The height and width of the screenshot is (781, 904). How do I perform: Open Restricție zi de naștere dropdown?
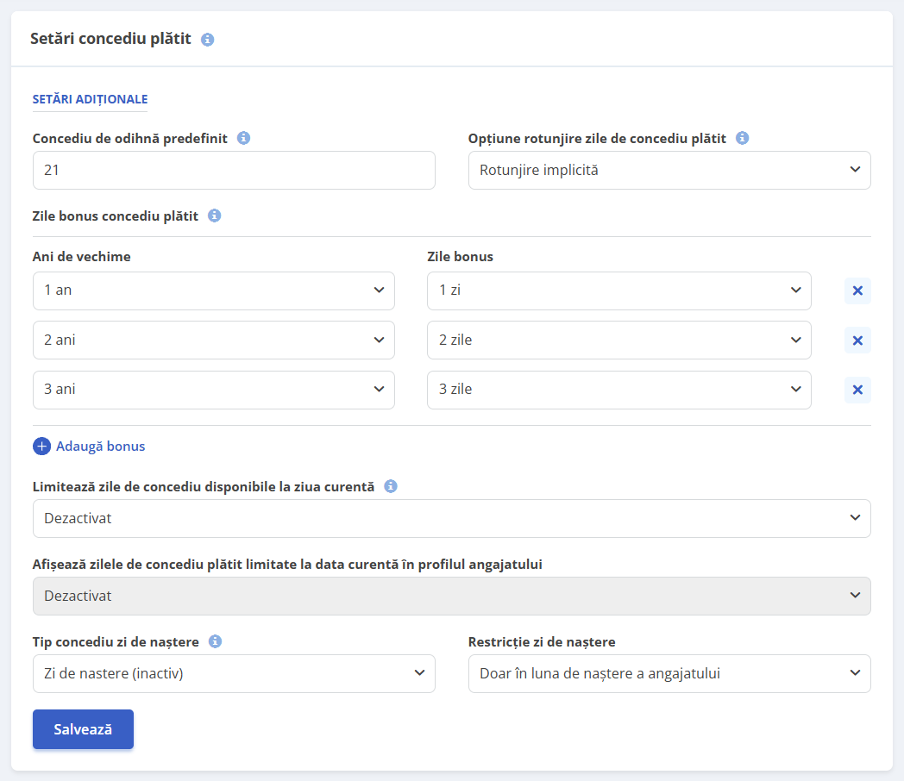coord(669,673)
